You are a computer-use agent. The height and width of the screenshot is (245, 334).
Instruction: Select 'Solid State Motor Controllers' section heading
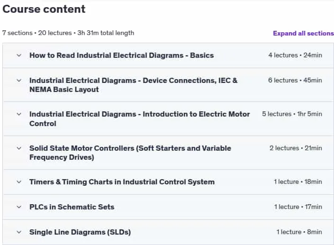[x=130, y=153]
